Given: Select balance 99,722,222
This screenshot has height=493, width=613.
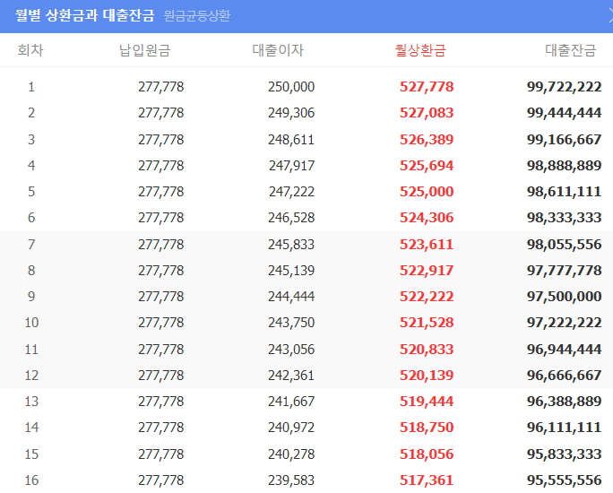Looking at the screenshot, I should click(x=564, y=87).
